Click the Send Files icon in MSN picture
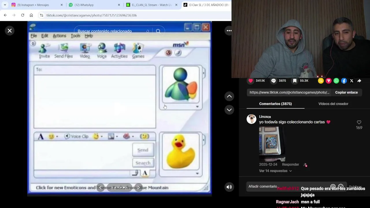Viewport: 370px width, 208px height. pyautogui.click(x=64, y=51)
